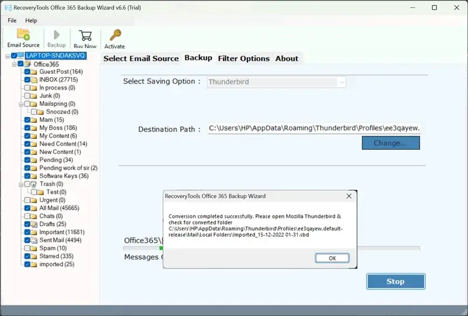
Task: Check the Spam folder checkbox
Action: (27, 248)
